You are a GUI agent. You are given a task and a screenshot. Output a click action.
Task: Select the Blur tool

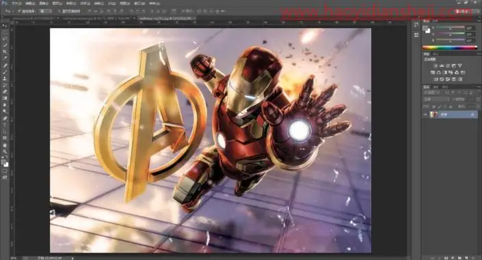tap(5, 104)
